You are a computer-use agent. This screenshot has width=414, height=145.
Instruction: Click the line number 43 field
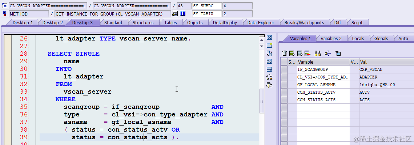click(x=184, y=6)
